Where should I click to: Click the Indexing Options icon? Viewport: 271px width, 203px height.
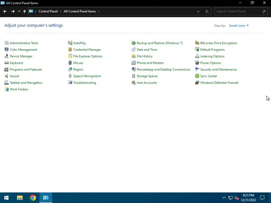click(197, 56)
